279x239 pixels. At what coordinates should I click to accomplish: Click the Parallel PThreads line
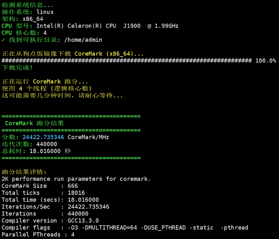(38, 234)
